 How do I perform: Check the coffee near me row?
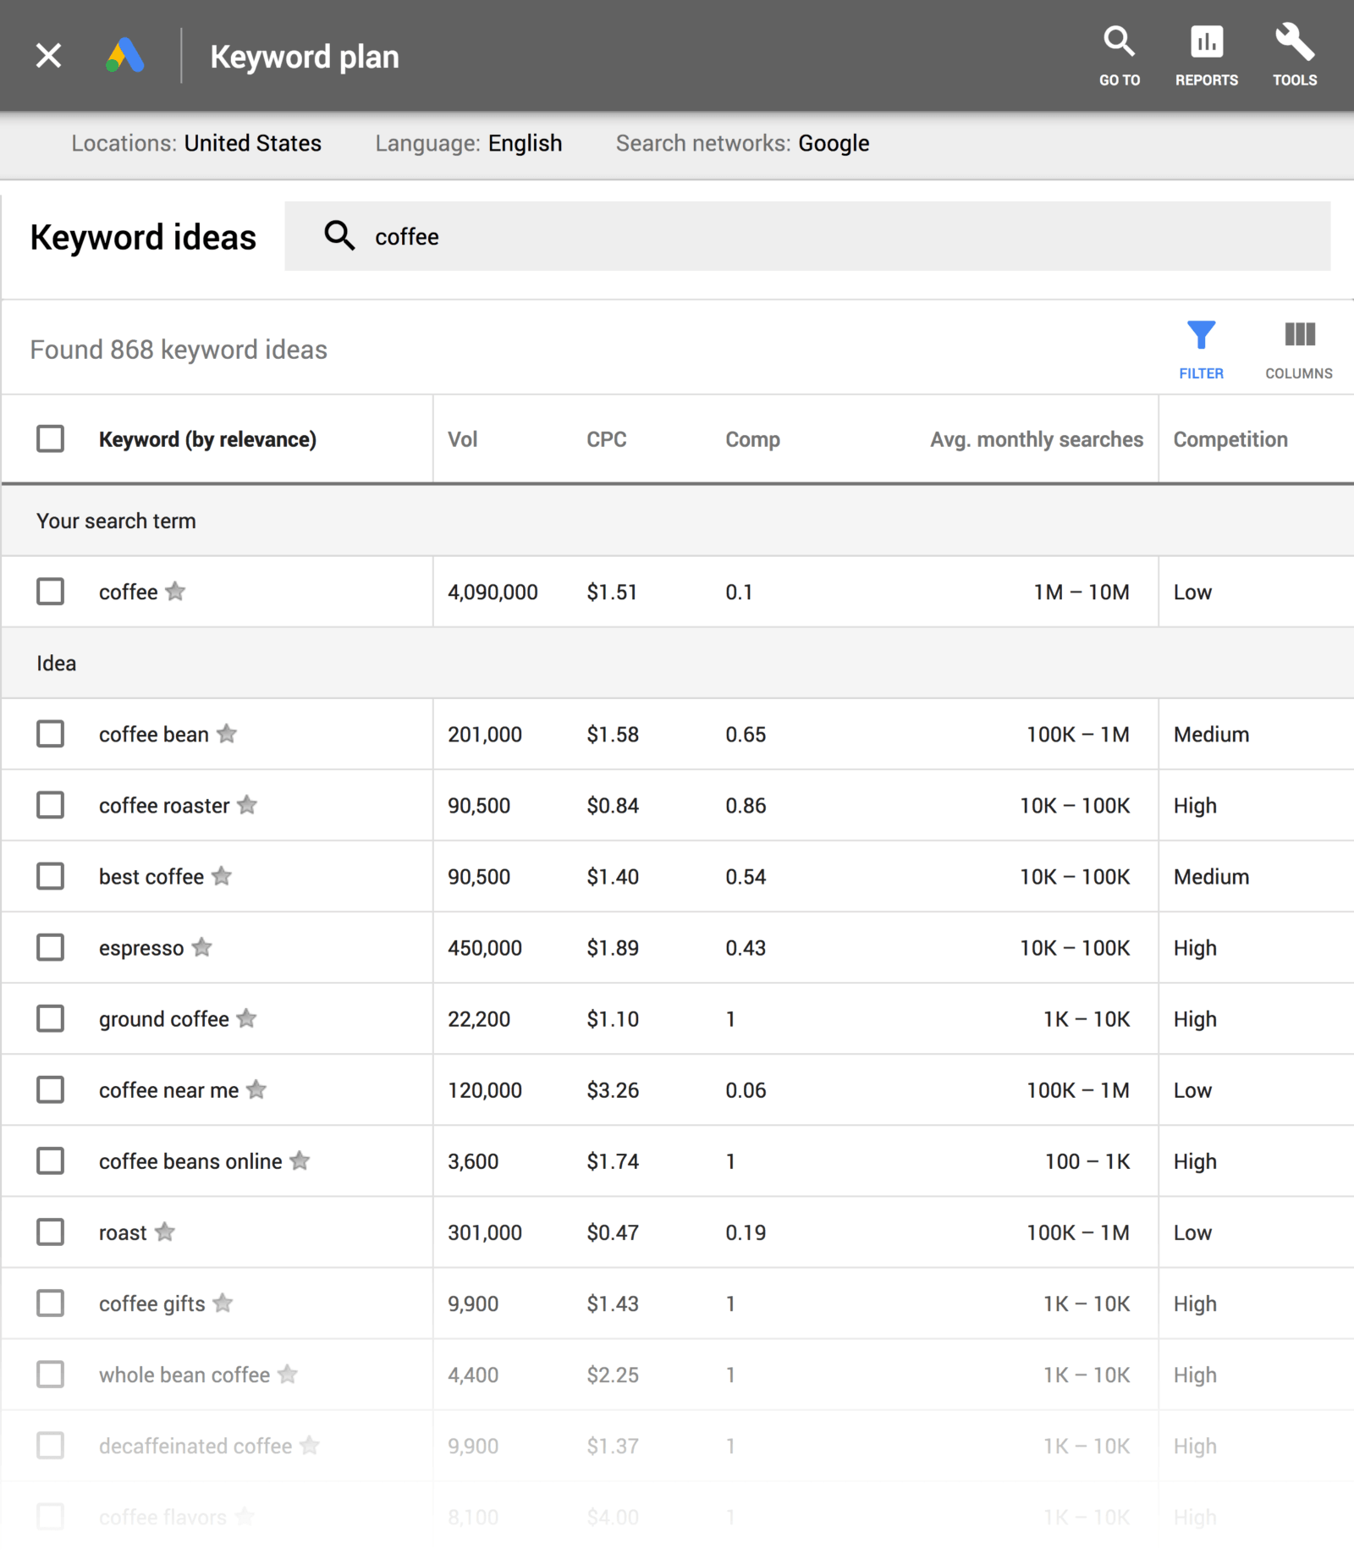pyautogui.click(x=50, y=1089)
